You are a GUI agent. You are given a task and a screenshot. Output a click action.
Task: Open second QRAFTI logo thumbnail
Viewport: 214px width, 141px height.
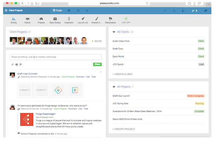coord(41,90)
